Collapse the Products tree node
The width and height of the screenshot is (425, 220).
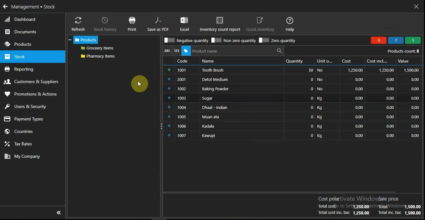(70, 40)
